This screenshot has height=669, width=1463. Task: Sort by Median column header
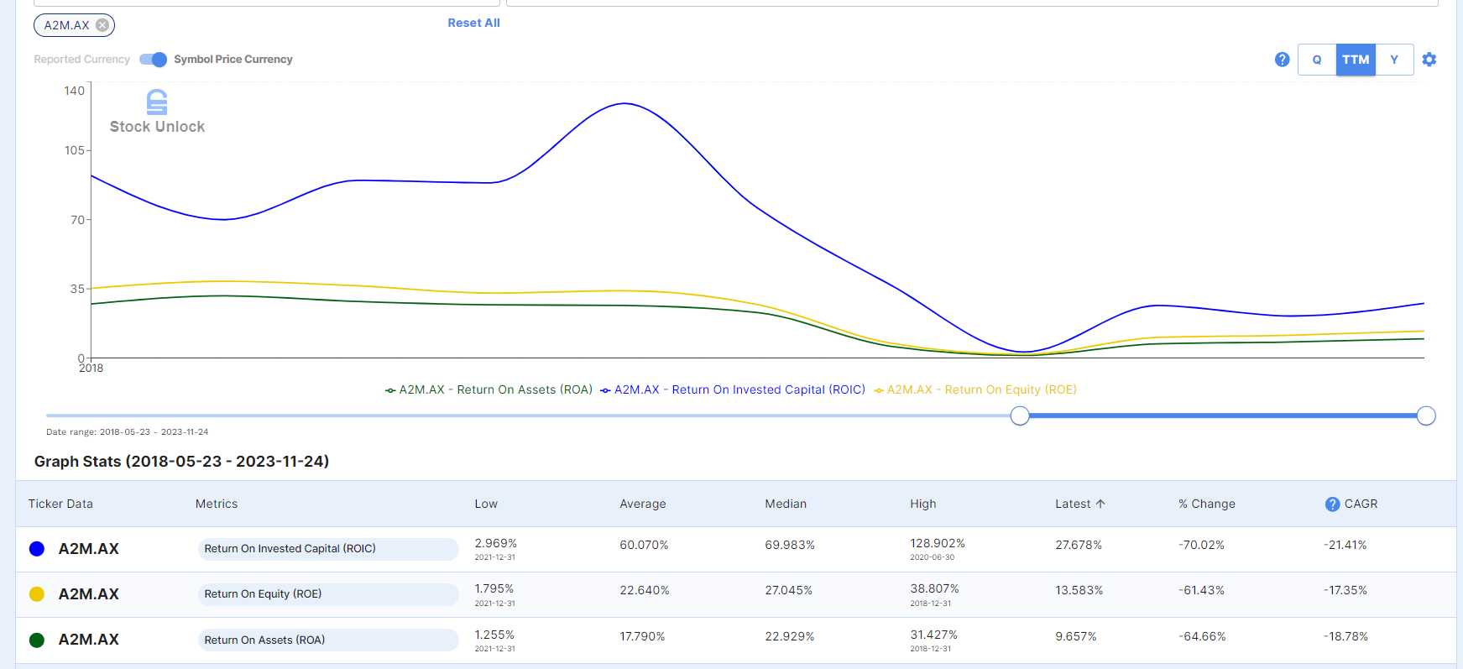786,504
